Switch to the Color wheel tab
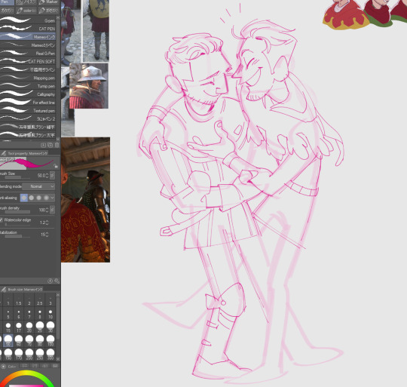 coord(8,366)
